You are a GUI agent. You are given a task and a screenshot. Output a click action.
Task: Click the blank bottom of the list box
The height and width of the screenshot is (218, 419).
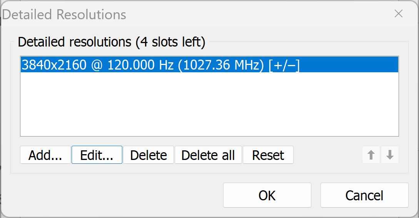[209, 126]
